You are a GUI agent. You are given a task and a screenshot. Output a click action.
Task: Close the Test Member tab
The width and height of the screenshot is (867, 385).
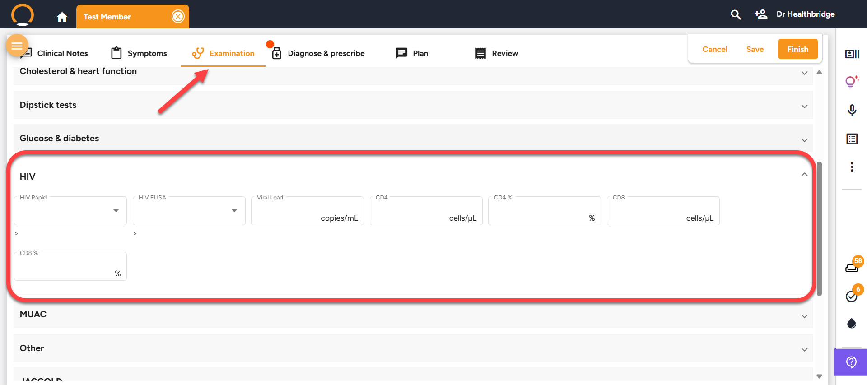[178, 17]
